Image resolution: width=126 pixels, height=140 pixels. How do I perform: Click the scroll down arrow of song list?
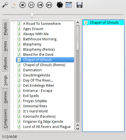[78, 129]
